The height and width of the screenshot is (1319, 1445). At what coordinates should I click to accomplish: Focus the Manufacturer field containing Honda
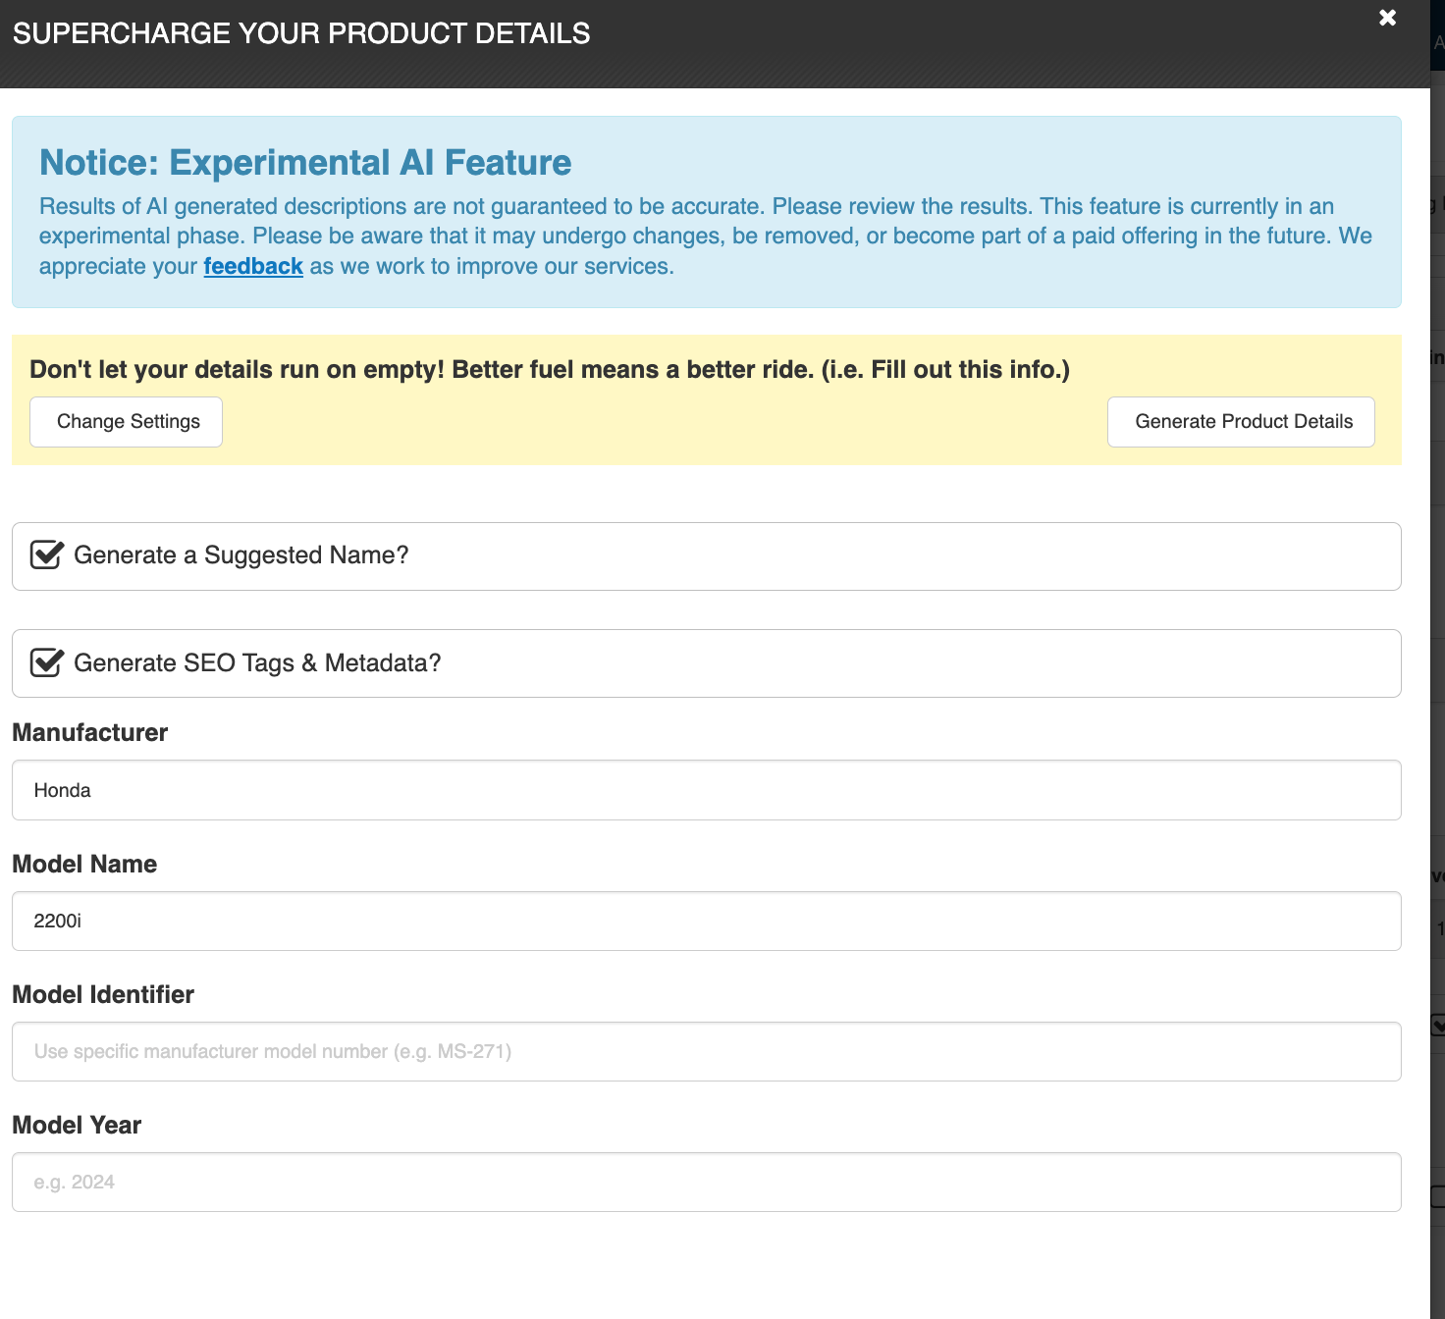pos(706,790)
